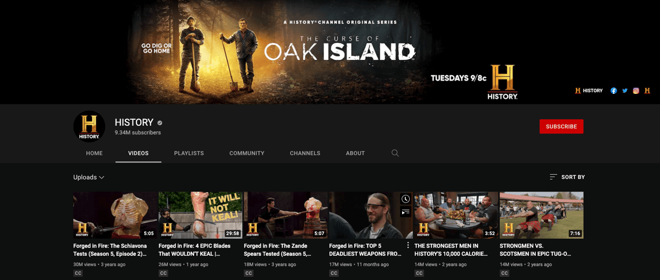Open the Twitter link icon in banner

point(625,91)
